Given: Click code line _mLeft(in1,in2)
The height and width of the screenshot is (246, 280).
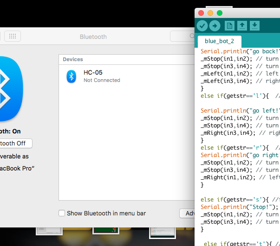Looking at the screenshot, I should coord(227,74).
